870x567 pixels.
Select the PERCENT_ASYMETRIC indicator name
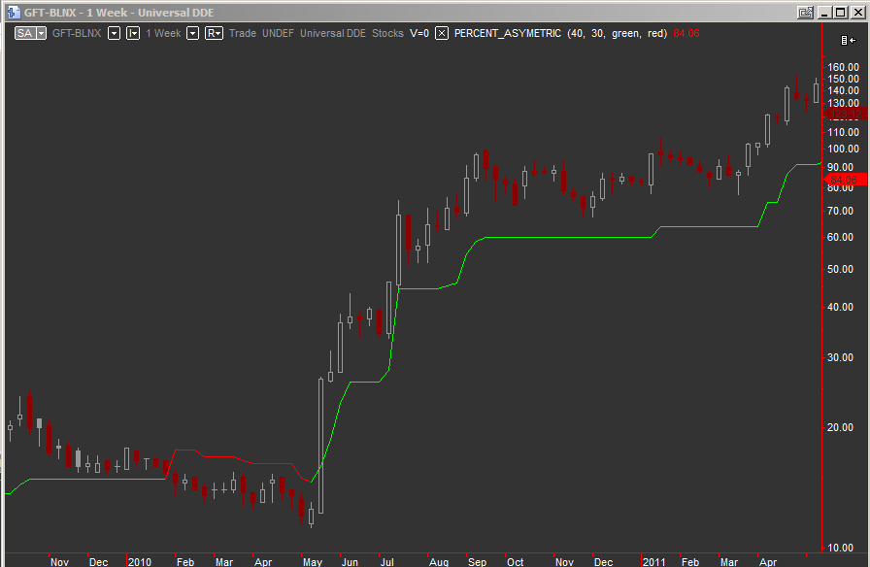point(507,33)
